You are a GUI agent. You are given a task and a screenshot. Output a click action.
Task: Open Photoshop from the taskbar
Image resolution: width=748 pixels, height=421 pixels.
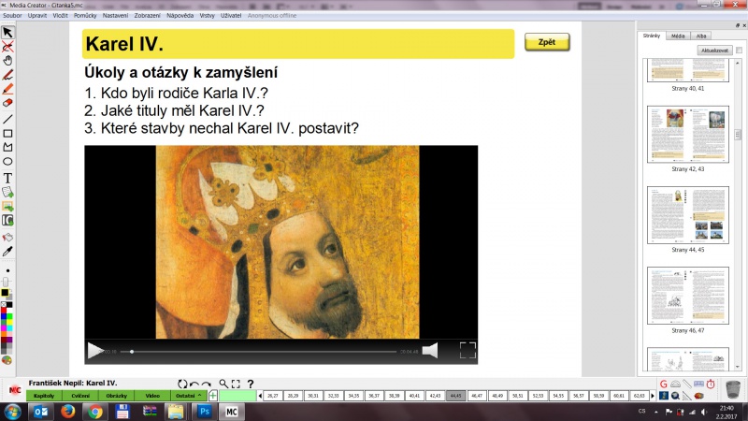coord(204,412)
